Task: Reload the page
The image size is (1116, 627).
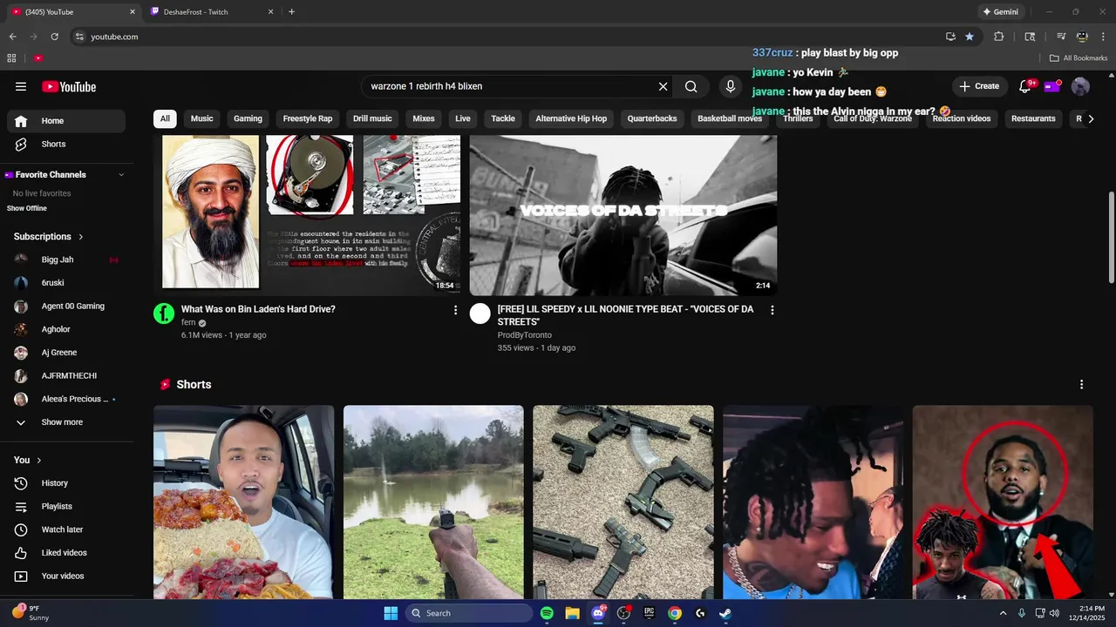Action: [54, 37]
